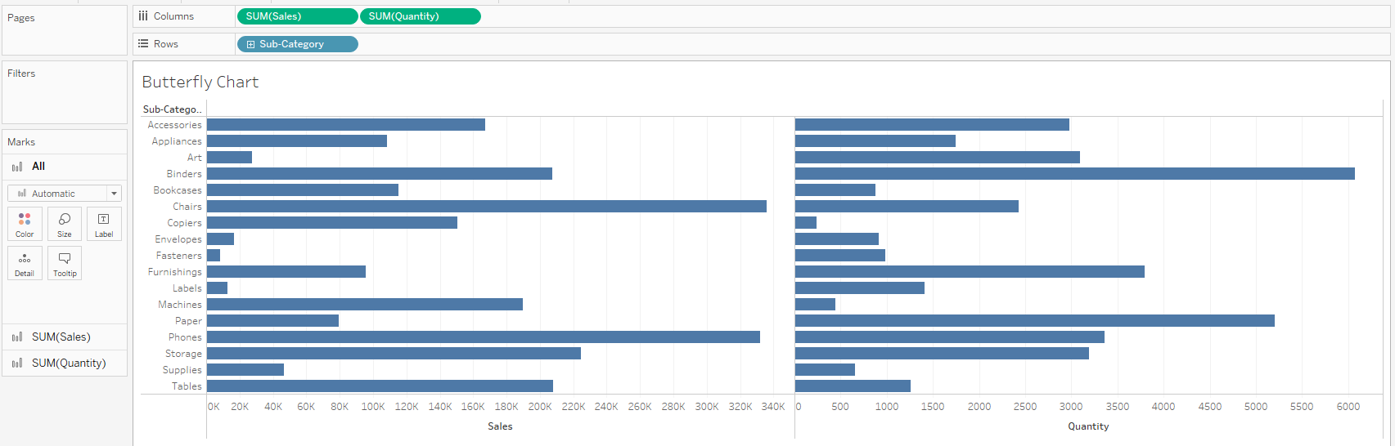Select the Art row label
Image resolution: width=1395 pixels, height=446 pixels.
pyautogui.click(x=195, y=158)
